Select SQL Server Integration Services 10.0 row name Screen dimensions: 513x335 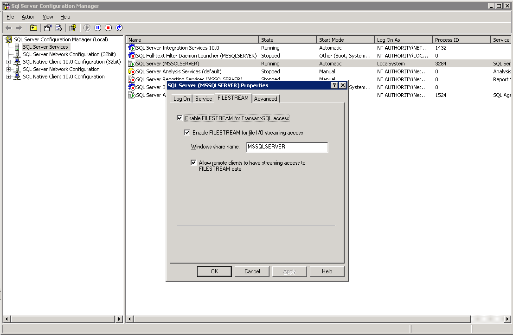point(177,48)
